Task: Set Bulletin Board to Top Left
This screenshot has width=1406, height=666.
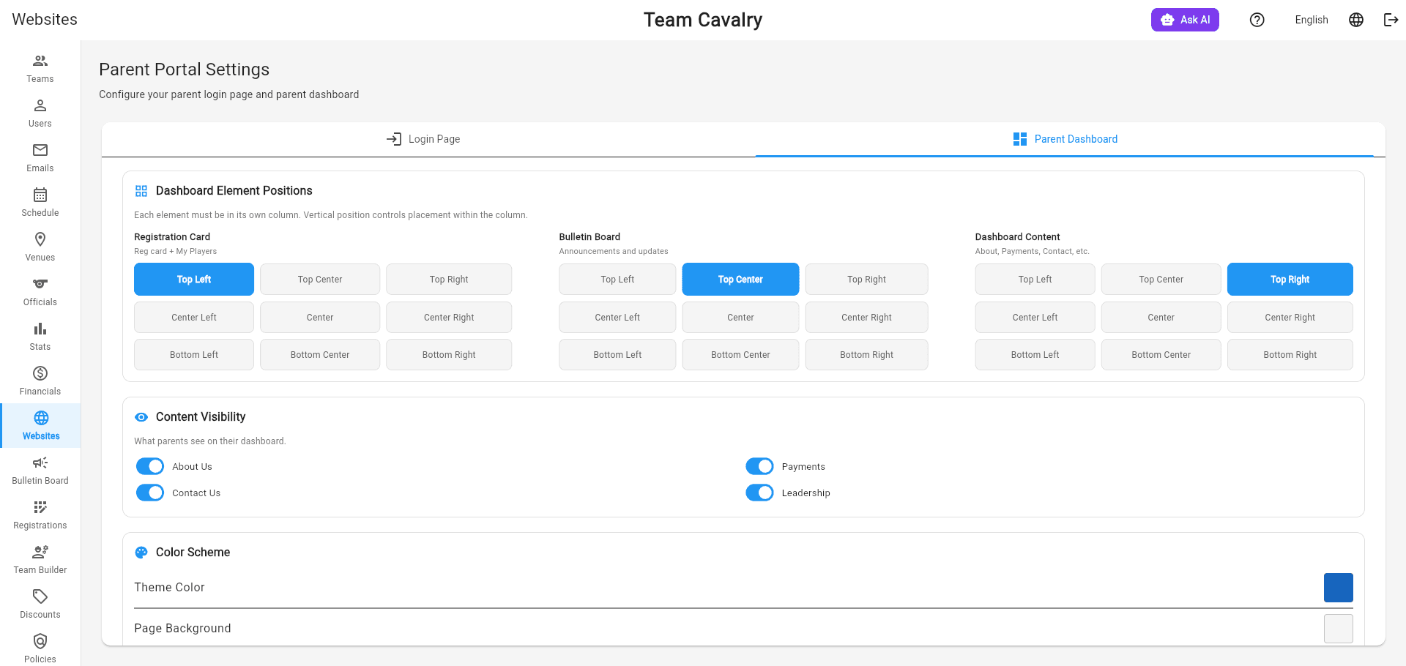Action: click(x=617, y=280)
